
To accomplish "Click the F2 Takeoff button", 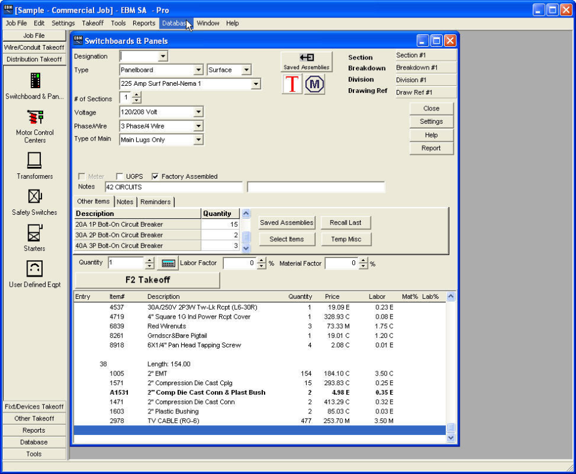I will (x=148, y=280).
